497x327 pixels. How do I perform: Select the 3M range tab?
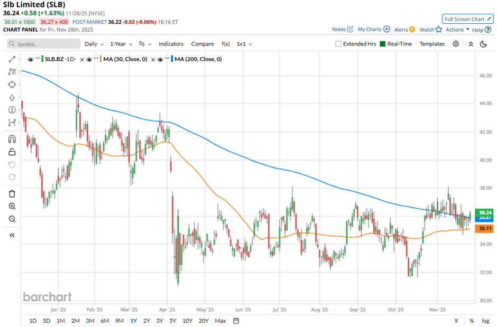pos(90,321)
